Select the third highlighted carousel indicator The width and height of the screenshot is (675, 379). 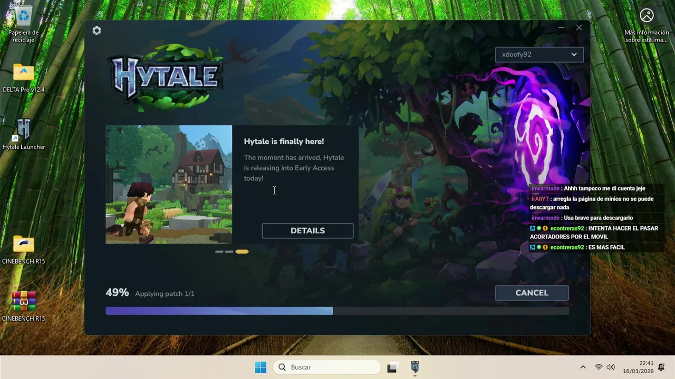(242, 252)
